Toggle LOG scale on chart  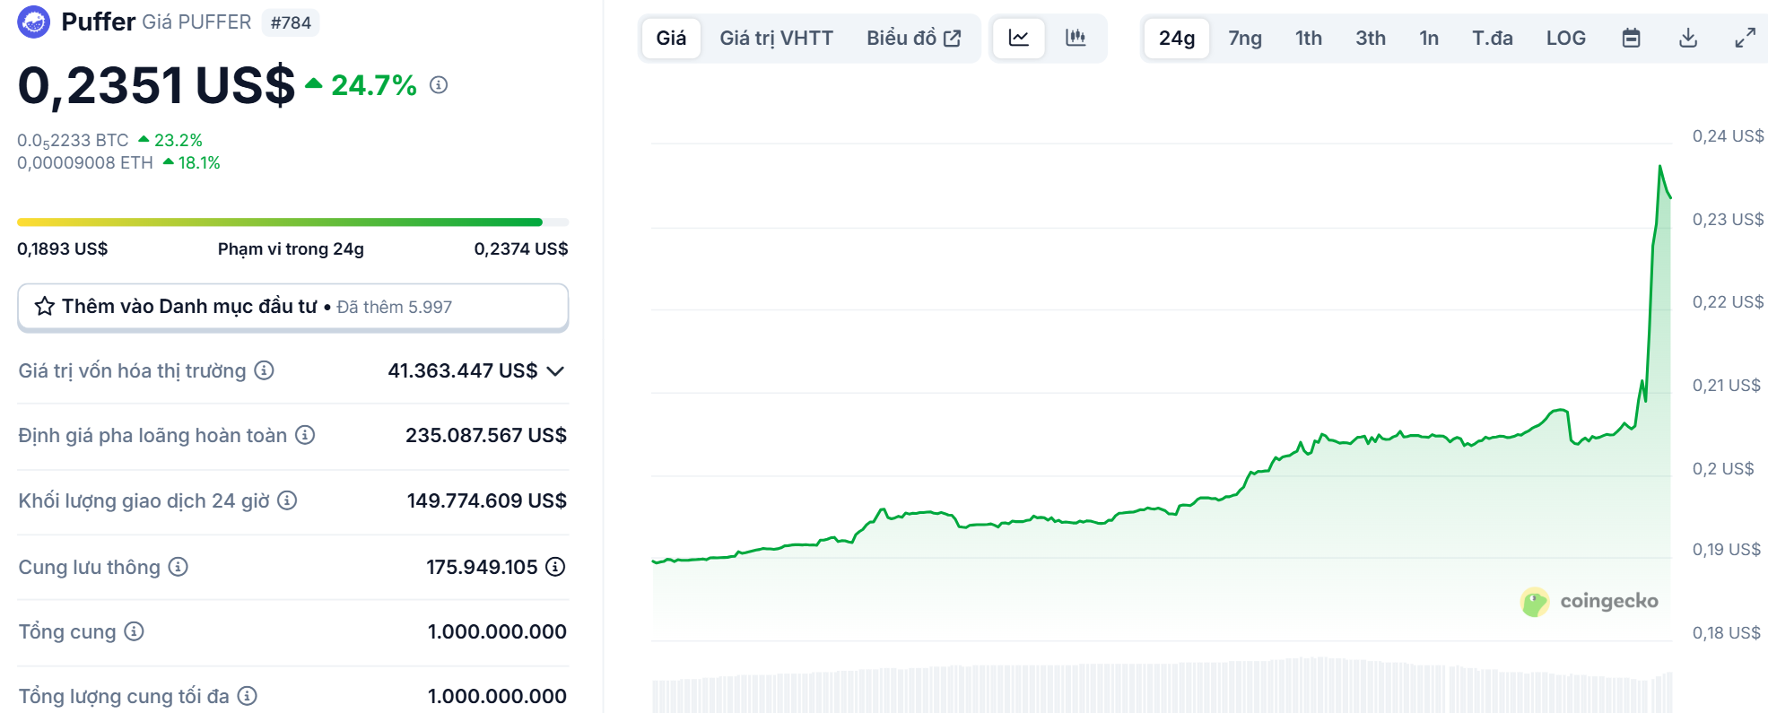pyautogui.click(x=1566, y=39)
